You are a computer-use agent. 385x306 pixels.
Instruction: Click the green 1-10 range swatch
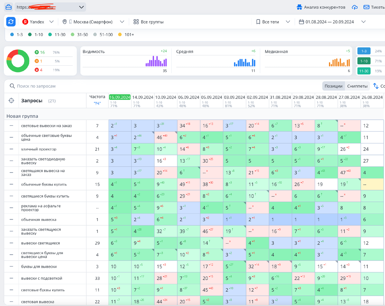point(364,61)
